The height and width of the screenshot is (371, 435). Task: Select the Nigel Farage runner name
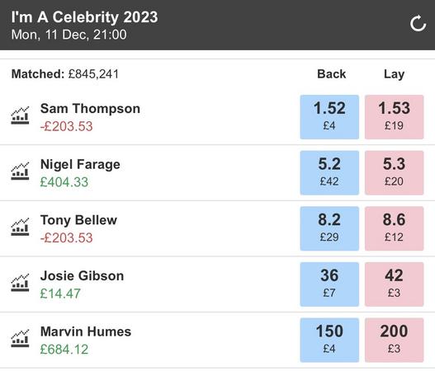(x=80, y=164)
